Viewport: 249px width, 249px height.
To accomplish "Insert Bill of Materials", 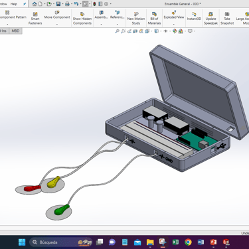I will [154, 19].
